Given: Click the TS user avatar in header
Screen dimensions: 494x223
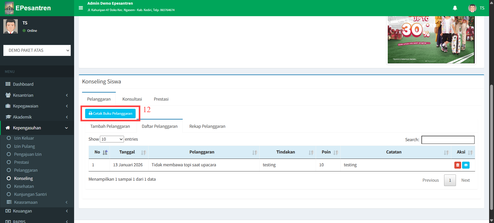Looking at the screenshot, I should point(472,8).
